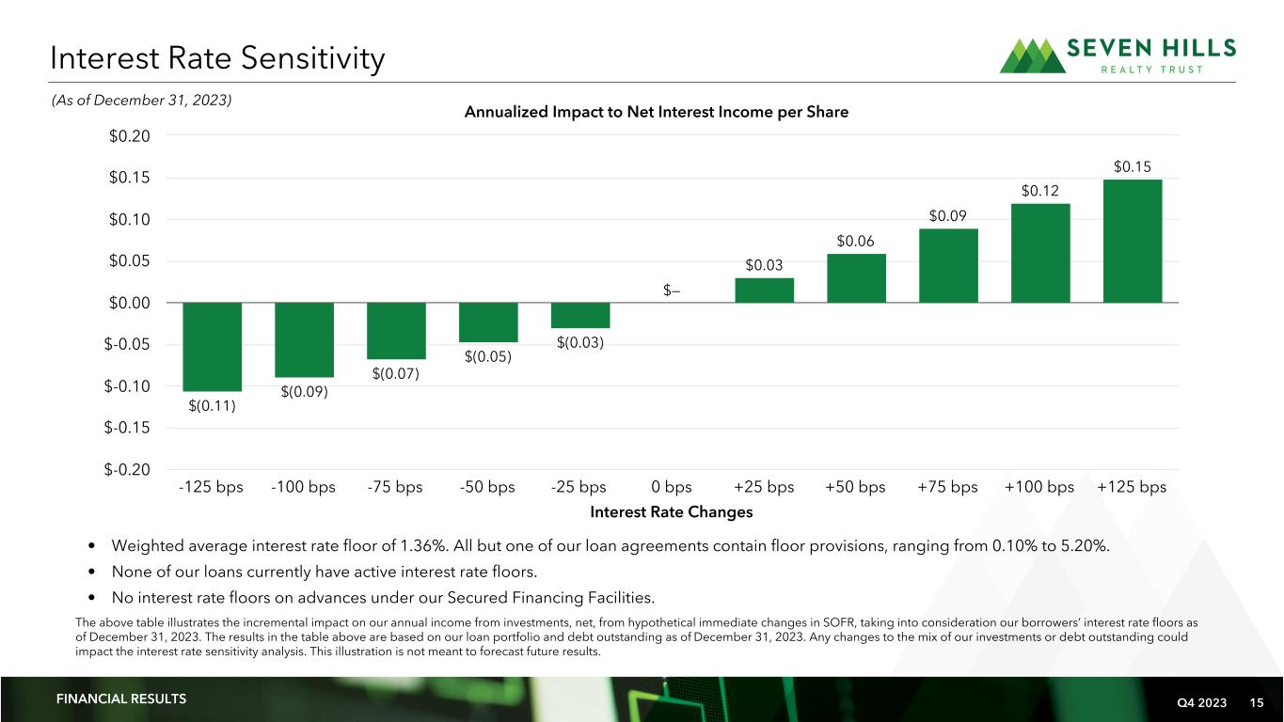The width and height of the screenshot is (1284, 722).
Task: Click the -25 bps bar labeled $(0.03)
Action: 580,315
